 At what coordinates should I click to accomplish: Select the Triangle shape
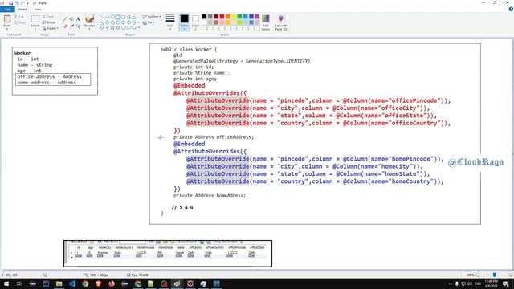[134, 17]
